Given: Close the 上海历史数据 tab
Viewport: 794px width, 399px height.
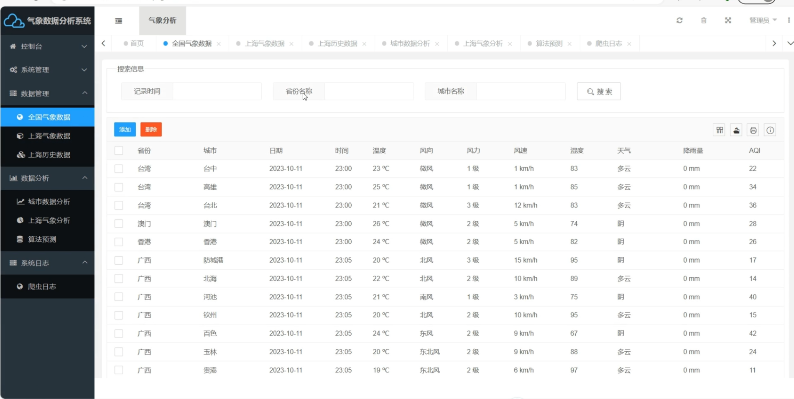Looking at the screenshot, I should pyautogui.click(x=364, y=44).
